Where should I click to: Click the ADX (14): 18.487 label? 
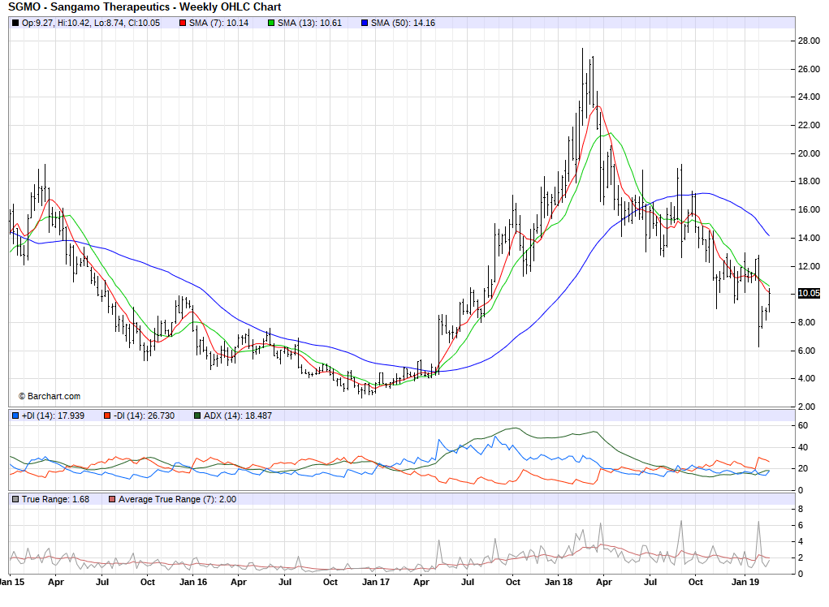[x=238, y=415]
